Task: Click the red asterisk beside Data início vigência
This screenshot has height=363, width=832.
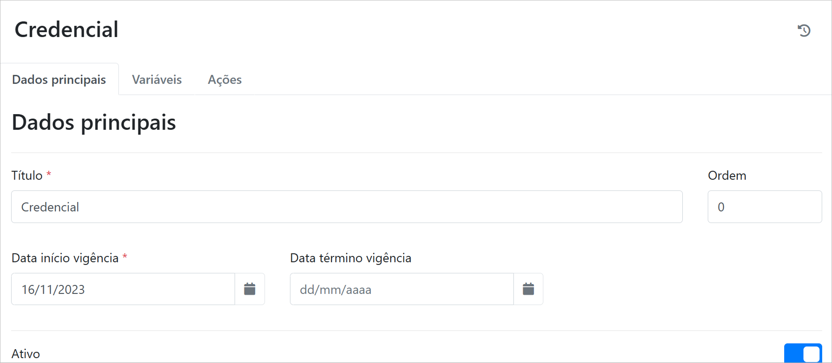Action: click(125, 256)
